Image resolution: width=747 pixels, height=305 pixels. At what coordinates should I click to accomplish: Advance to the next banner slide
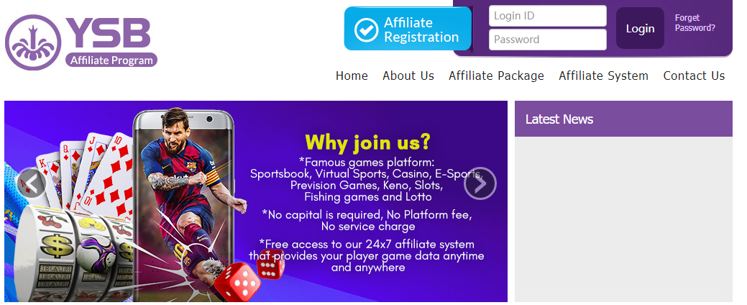click(x=480, y=183)
